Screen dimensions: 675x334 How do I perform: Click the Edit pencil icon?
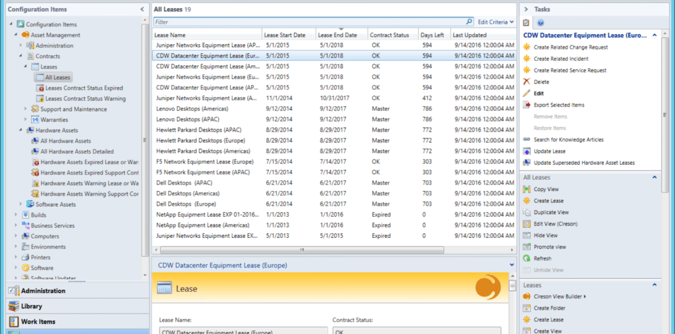(526, 94)
